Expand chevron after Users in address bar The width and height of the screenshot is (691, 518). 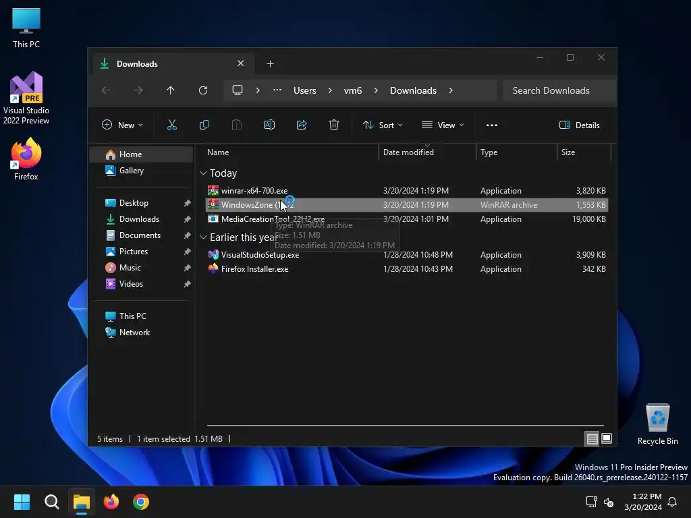(330, 90)
